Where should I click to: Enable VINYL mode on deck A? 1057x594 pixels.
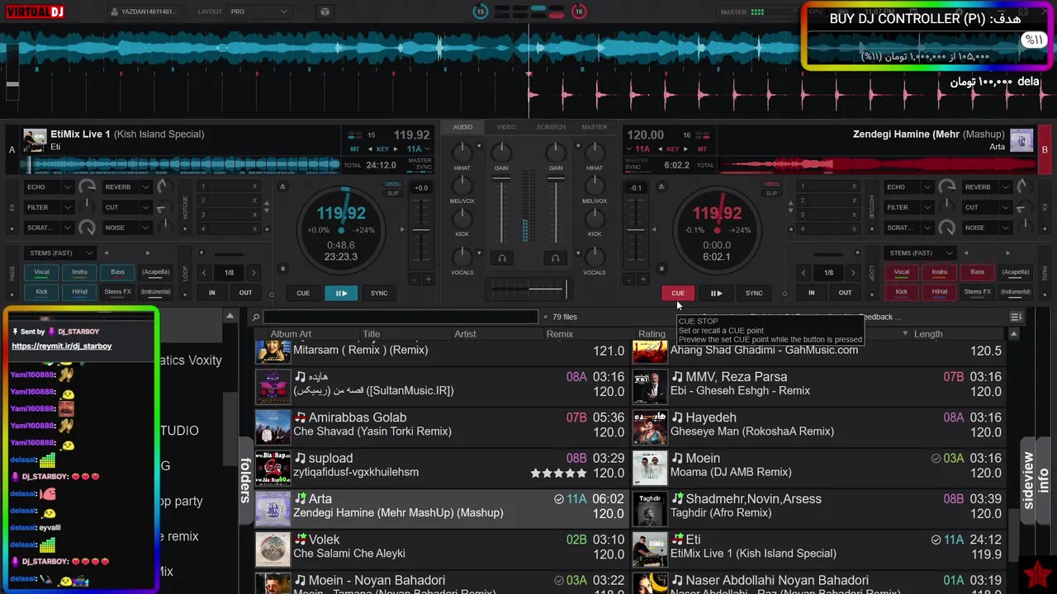pos(393,185)
